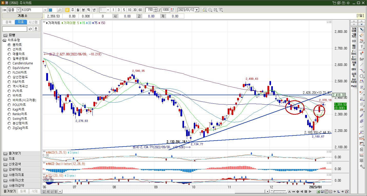The image size is (367, 196).
Task: Play chart replay forward
Action: pos(310,191)
